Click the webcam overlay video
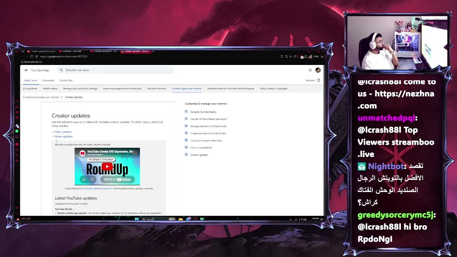The height and width of the screenshot is (257, 457). tap(397, 42)
